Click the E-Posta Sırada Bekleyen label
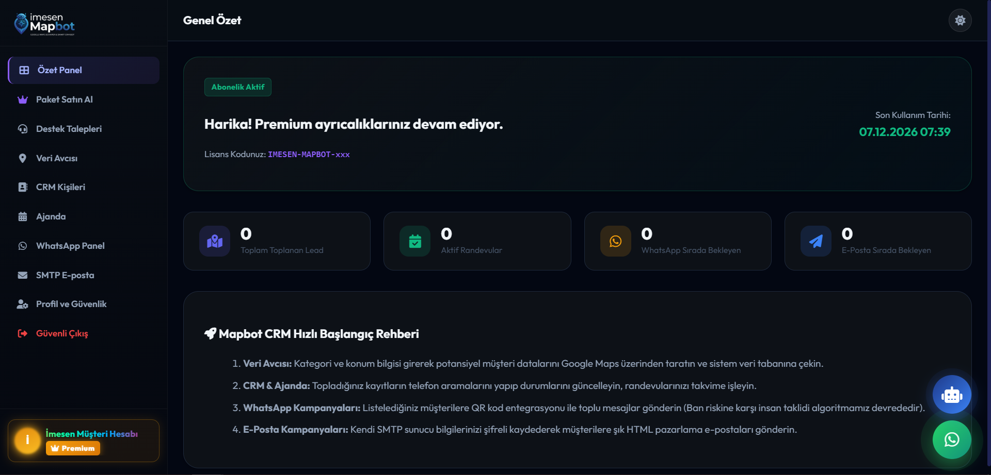 coord(886,250)
